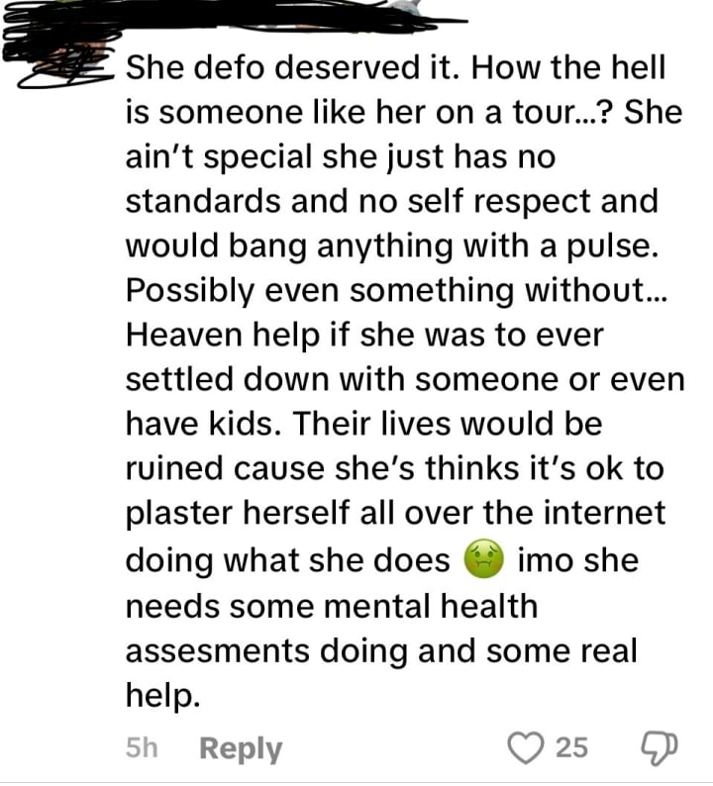Select the line 'have kids. Their lives would be'

[364, 424]
